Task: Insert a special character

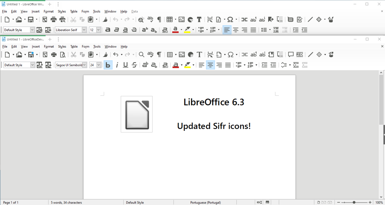Action: (230, 54)
